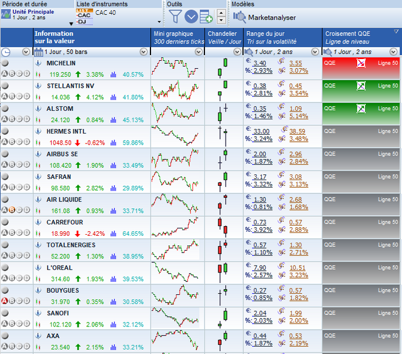Click the info icon for HERMES INTL
402x354 pixels.
click(x=38, y=131)
